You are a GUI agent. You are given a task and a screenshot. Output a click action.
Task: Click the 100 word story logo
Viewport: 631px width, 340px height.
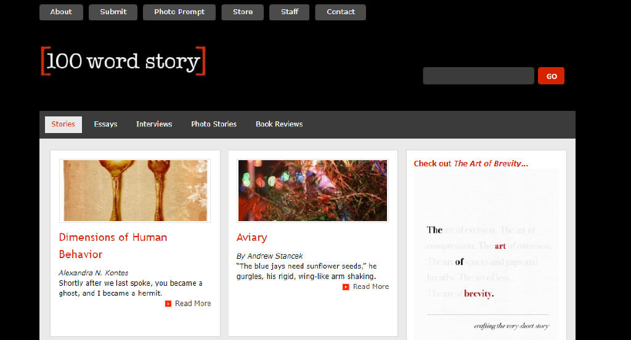pyautogui.click(x=123, y=61)
